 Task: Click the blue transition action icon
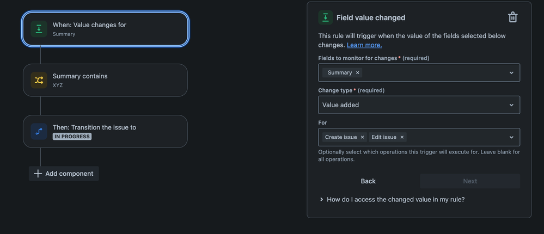(x=39, y=131)
